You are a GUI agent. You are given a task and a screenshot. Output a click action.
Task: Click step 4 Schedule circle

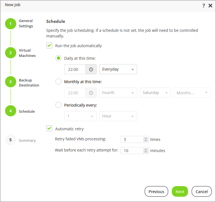11,111
